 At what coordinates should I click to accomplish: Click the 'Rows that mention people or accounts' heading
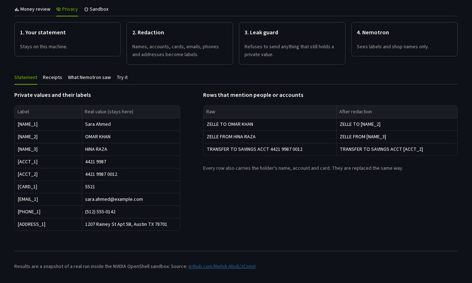[x=253, y=95]
